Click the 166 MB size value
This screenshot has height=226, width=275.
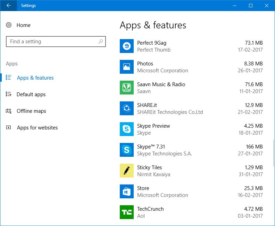pos(254,147)
